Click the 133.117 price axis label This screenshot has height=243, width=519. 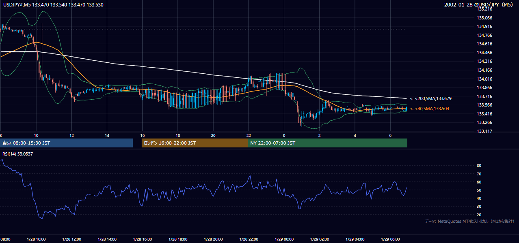(x=484, y=131)
